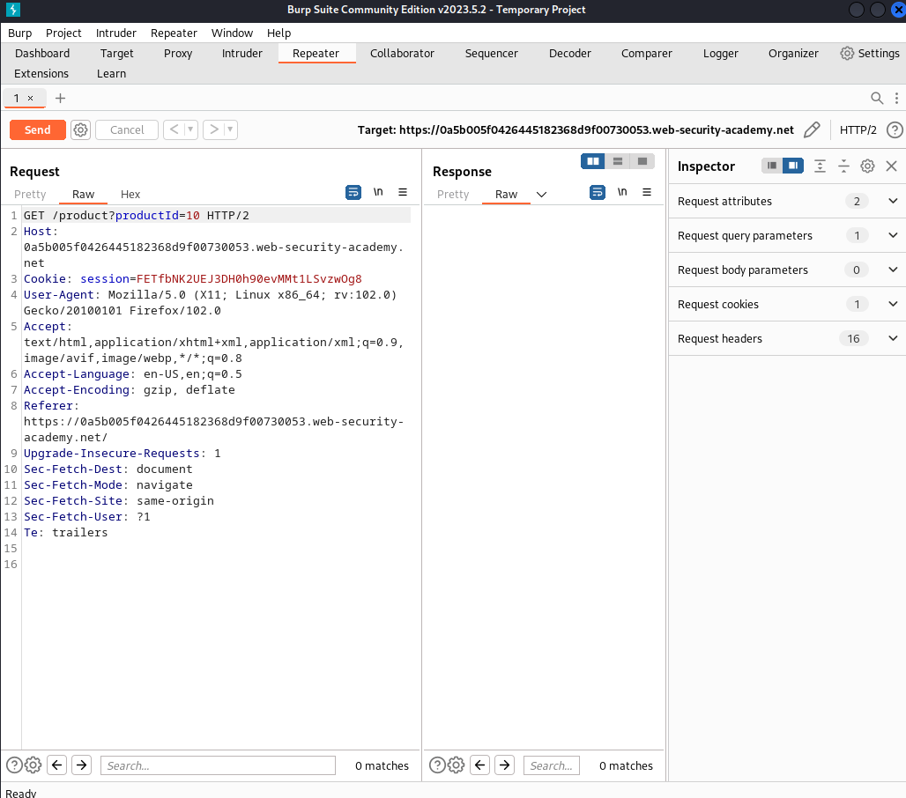Toggle word wrap in Request editor
Image resolution: width=906 pixels, height=798 pixels.
[353, 192]
